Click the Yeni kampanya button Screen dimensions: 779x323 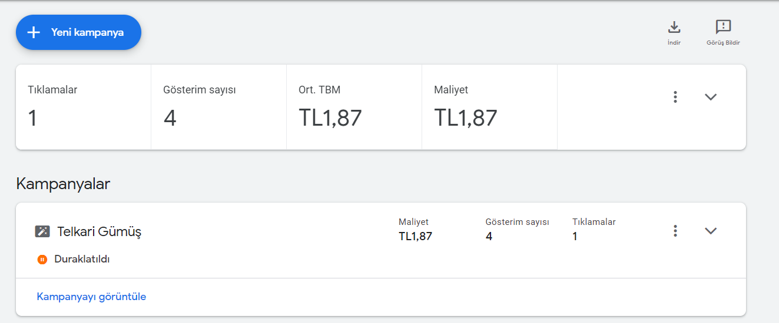[x=78, y=32]
